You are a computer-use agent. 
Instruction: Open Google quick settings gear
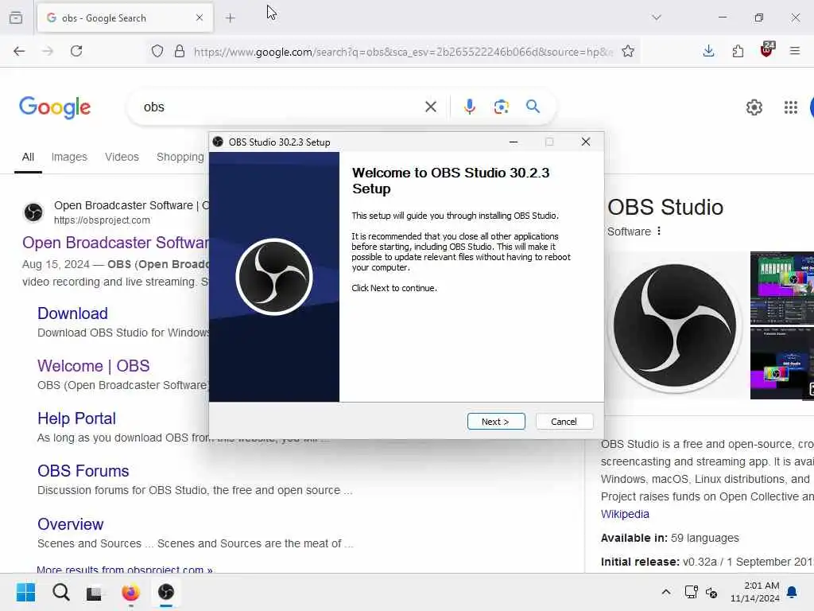click(754, 107)
